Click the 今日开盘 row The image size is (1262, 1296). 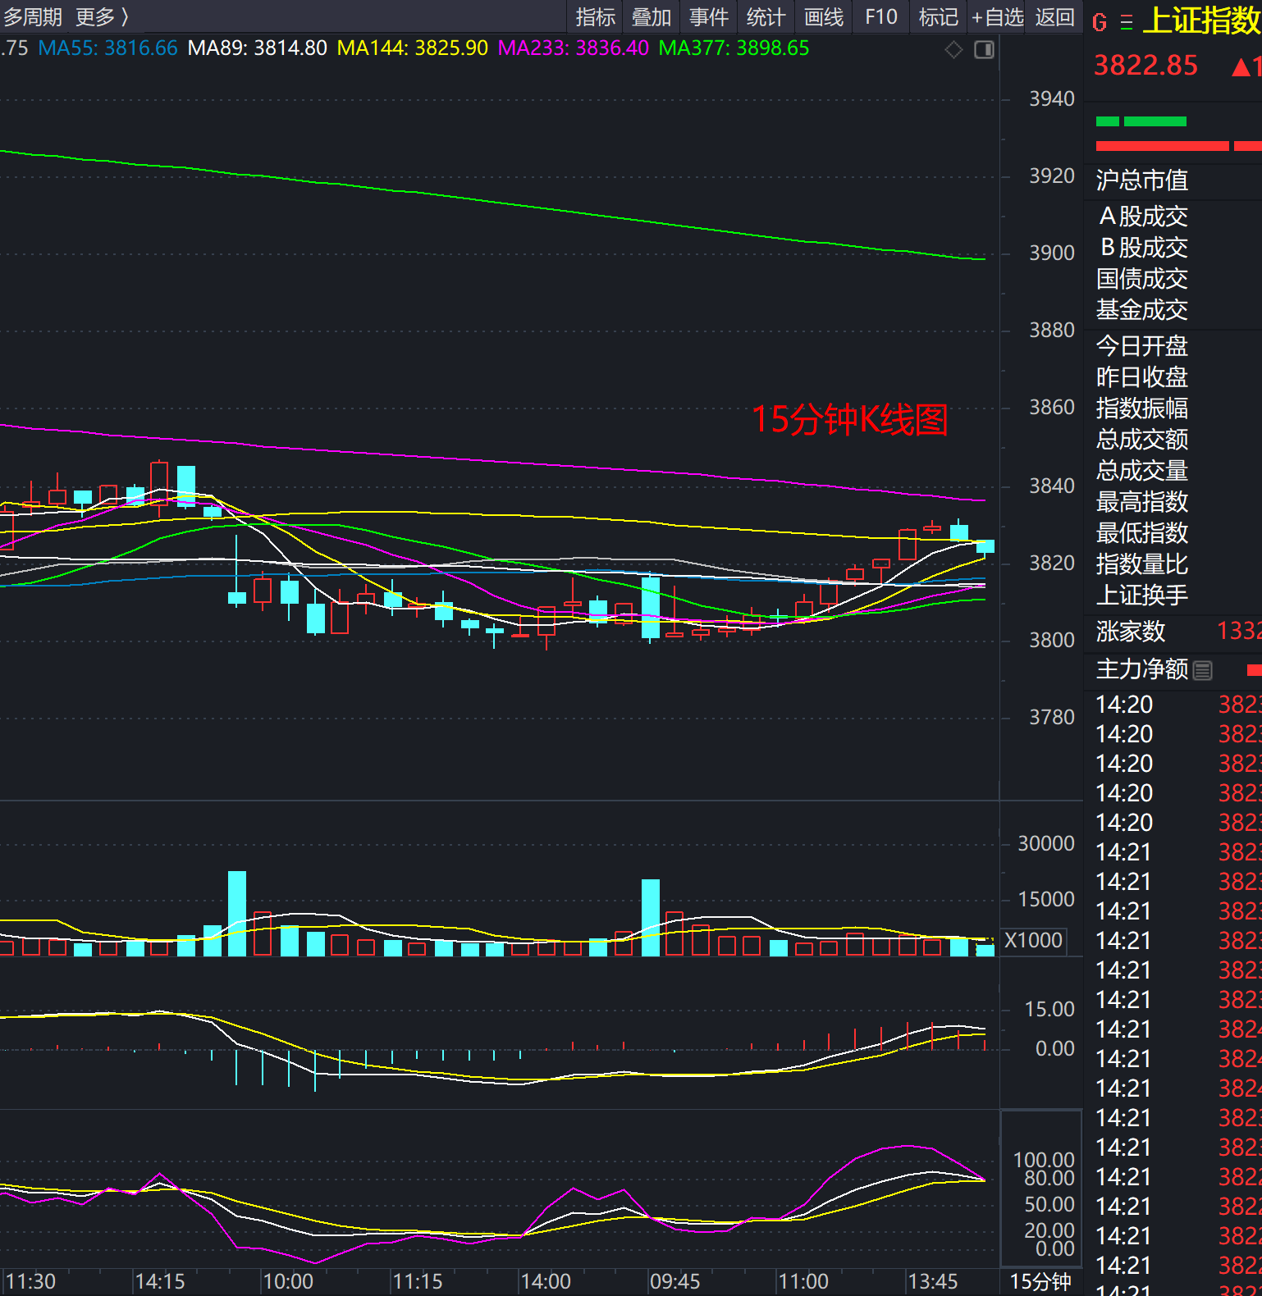pos(1173,346)
